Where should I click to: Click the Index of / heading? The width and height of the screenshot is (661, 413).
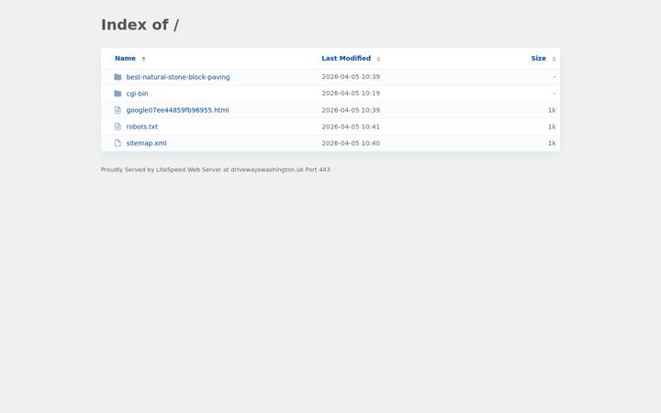[140, 25]
